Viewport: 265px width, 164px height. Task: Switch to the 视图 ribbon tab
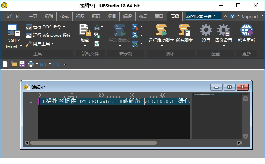[80, 16]
